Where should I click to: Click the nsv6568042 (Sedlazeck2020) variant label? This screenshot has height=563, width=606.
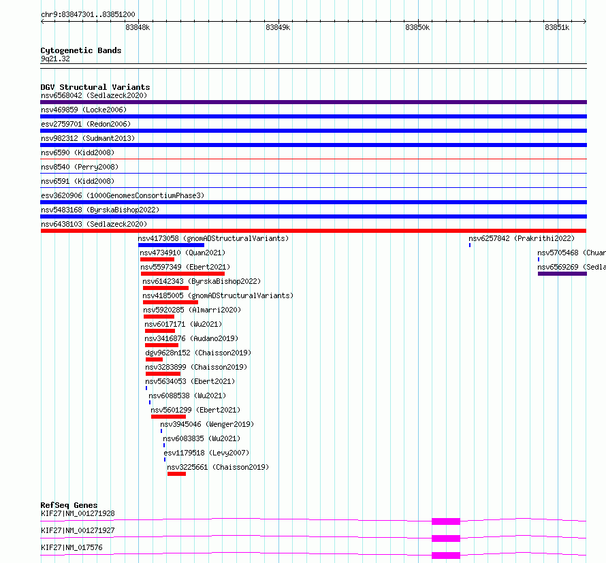[x=94, y=95]
